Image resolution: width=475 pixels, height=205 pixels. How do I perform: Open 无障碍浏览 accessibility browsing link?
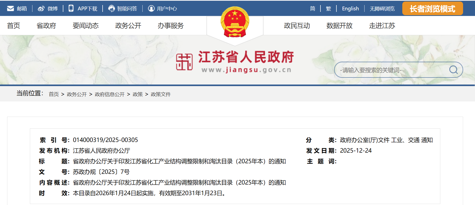382,9
